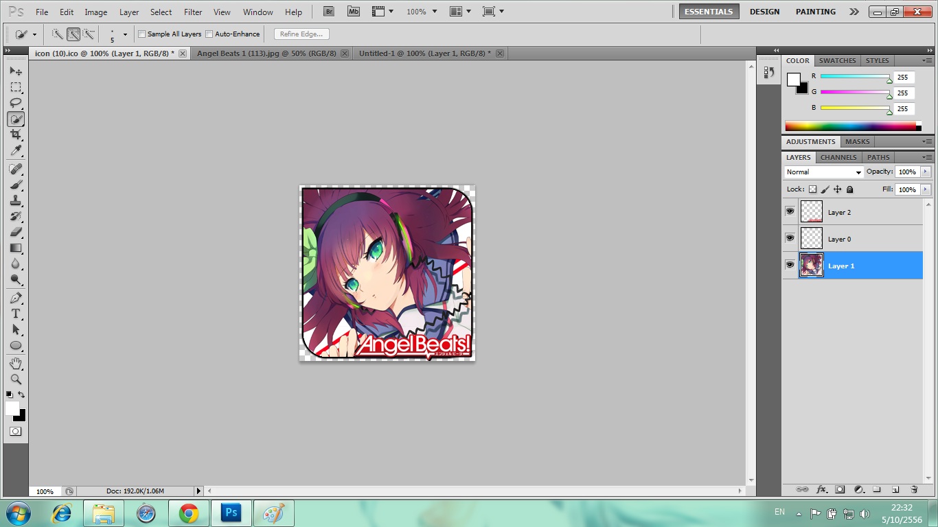Image resolution: width=938 pixels, height=527 pixels.
Task: Hide Layer 2 visibility eye
Action: tap(790, 211)
